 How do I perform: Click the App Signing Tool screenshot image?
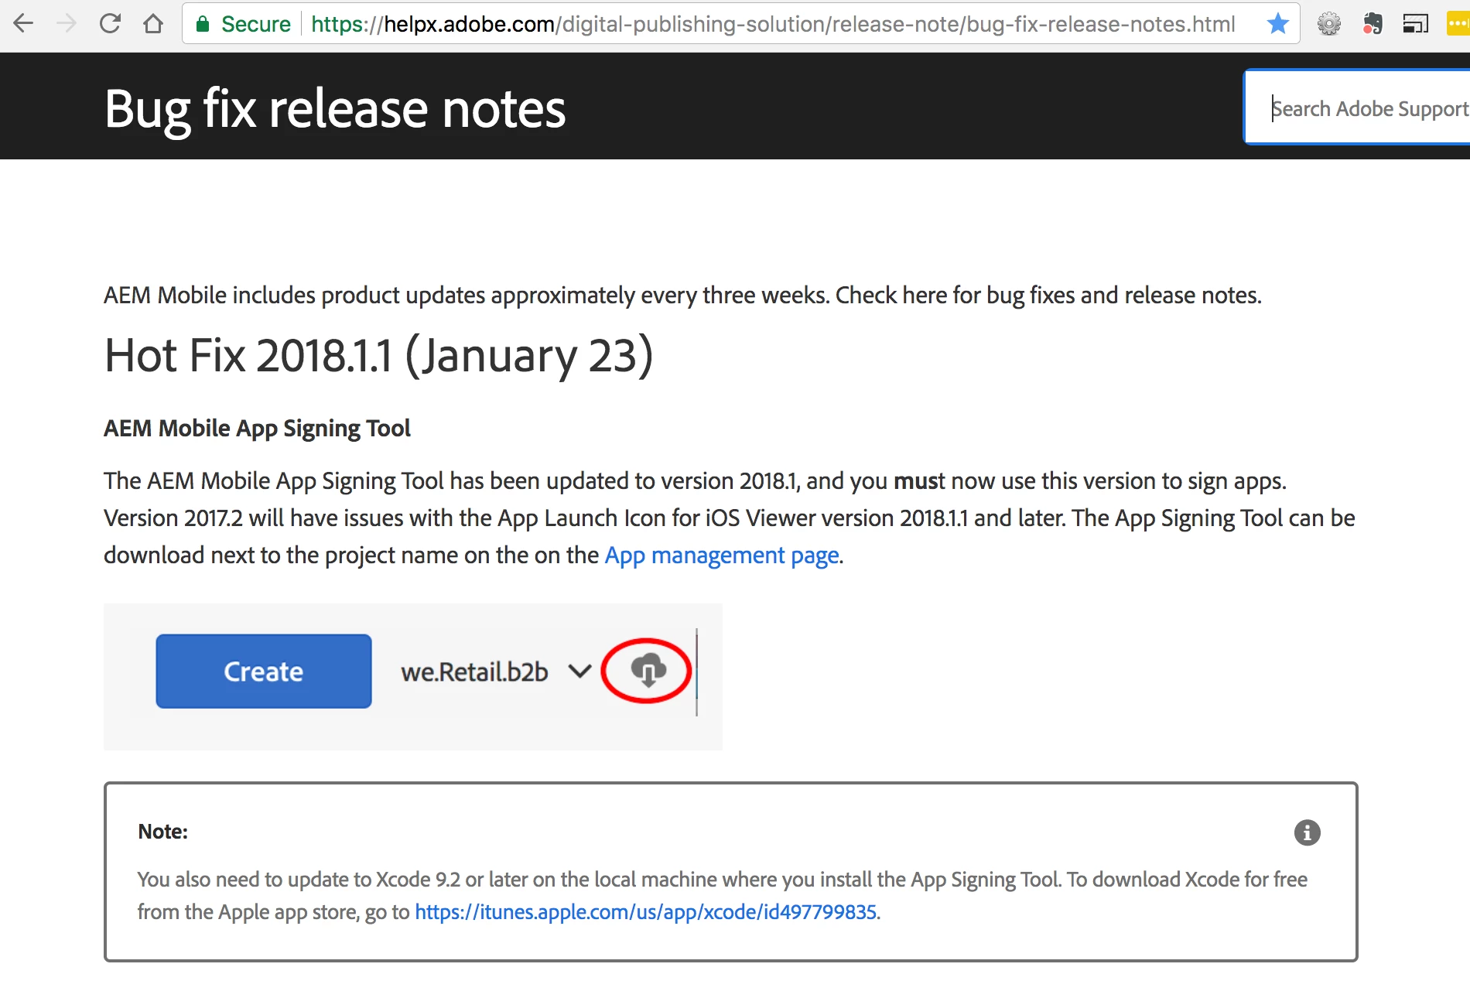(x=413, y=676)
